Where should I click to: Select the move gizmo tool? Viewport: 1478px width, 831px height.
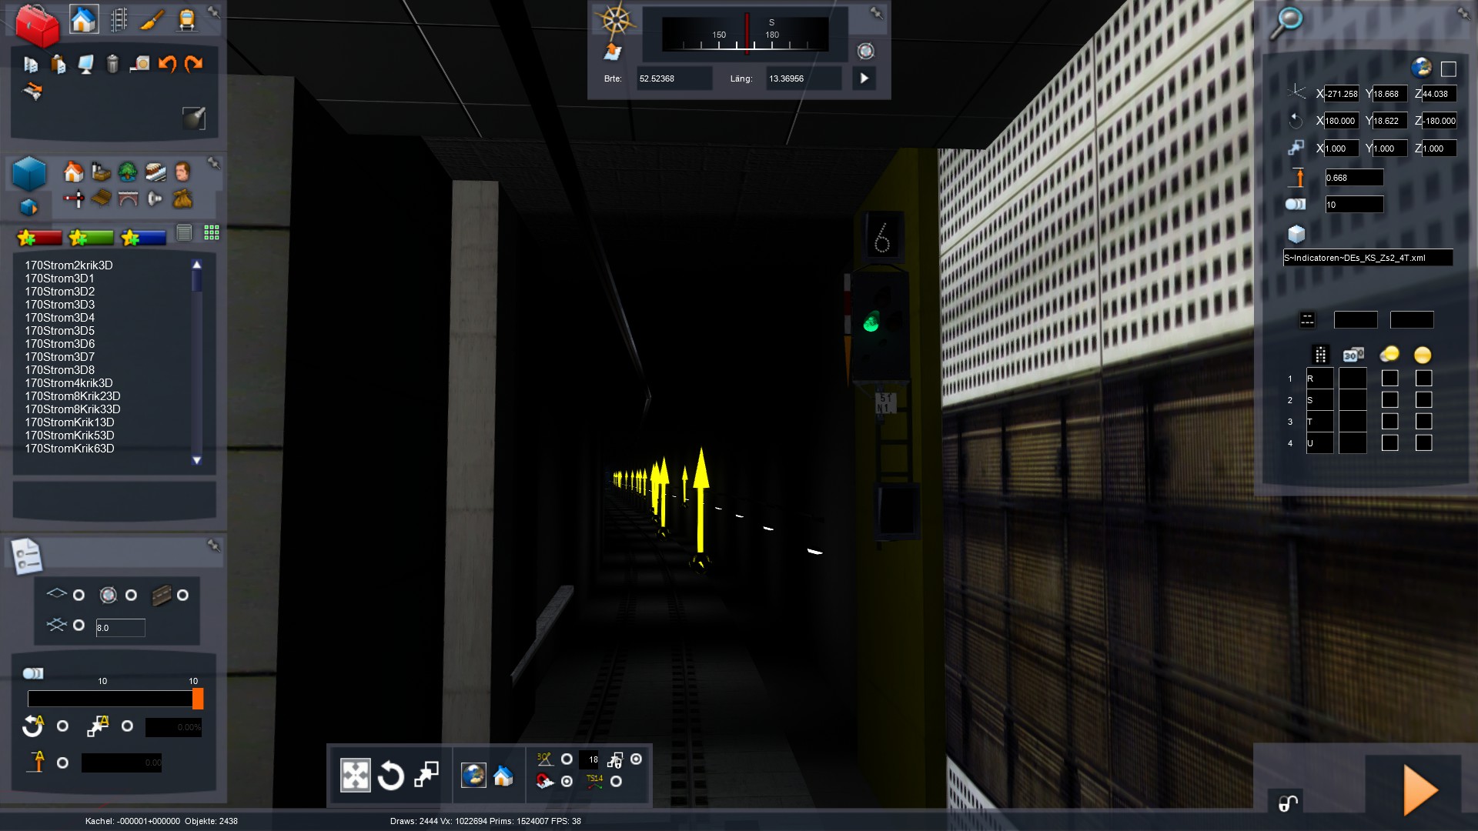pyautogui.click(x=356, y=776)
